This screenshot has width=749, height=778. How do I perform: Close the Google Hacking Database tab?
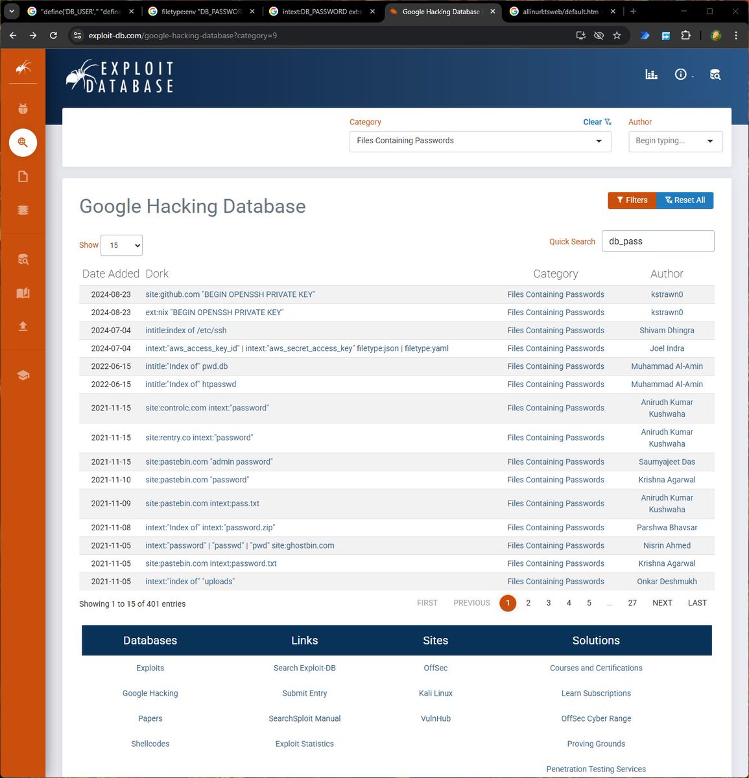pos(493,12)
